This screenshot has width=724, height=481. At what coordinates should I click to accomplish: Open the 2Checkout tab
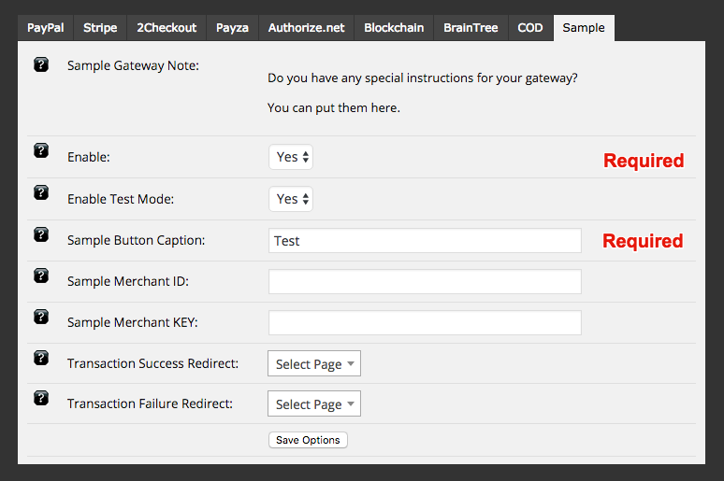tap(167, 28)
